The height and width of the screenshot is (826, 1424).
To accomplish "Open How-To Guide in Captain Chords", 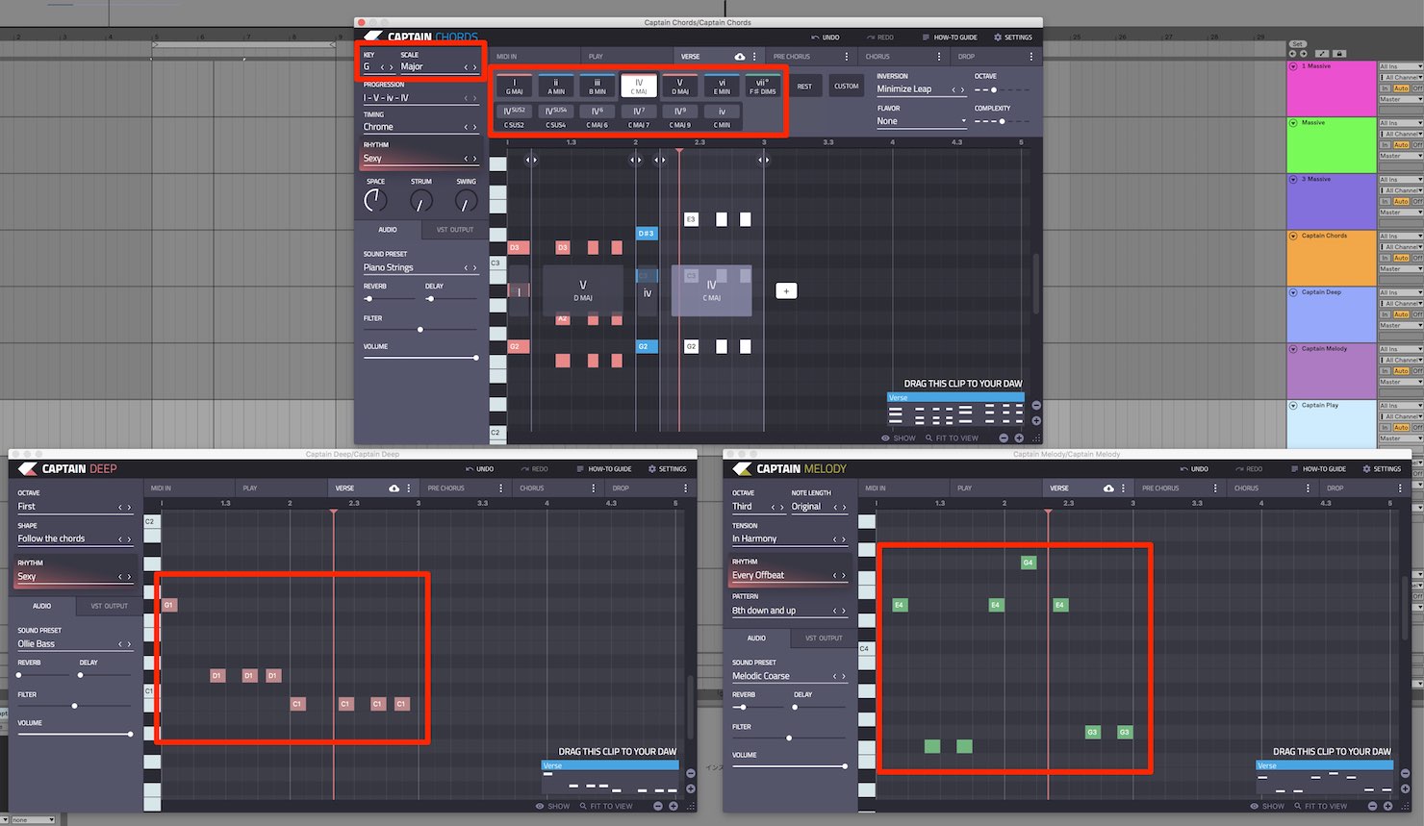I will tap(950, 38).
